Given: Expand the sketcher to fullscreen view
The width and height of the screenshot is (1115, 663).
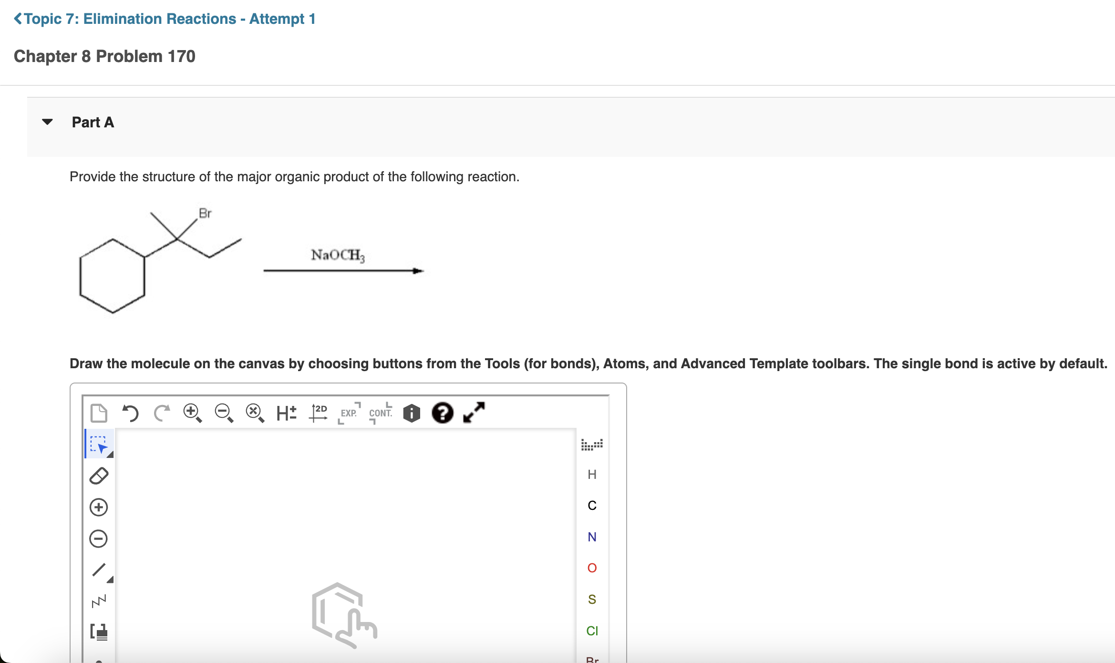Looking at the screenshot, I should (x=473, y=413).
